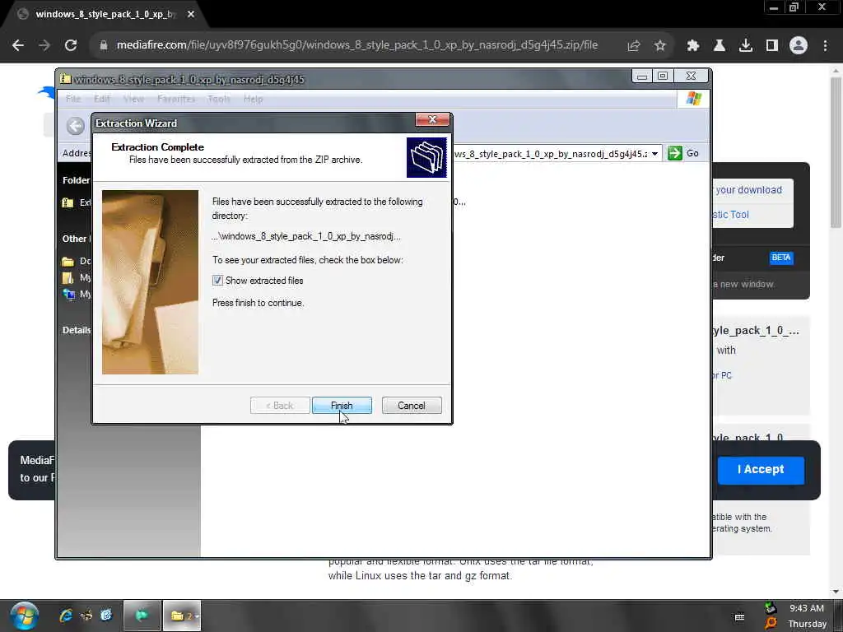Click the bee icon in quick launch

click(x=86, y=616)
